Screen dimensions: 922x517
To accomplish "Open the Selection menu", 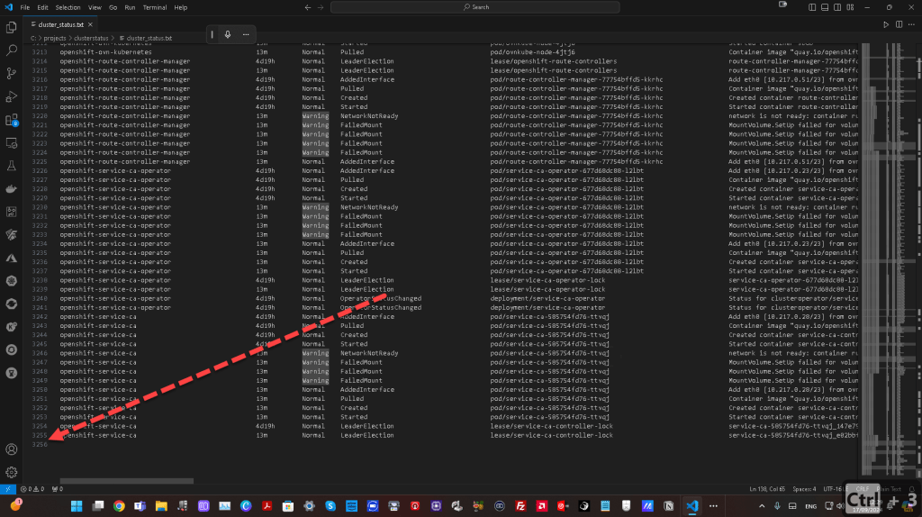I will 68,7.
